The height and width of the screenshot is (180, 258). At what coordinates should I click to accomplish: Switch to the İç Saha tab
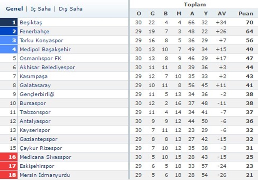tap(41, 9)
